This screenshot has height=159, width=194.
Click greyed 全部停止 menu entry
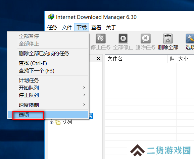48,43
